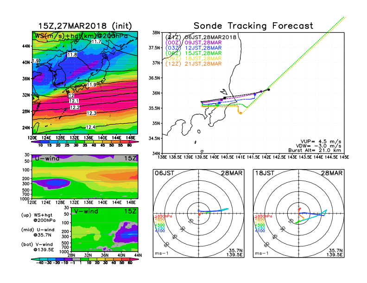Click the '18JST' hodograph title
This screenshot has height=283, width=367.
[265, 173]
